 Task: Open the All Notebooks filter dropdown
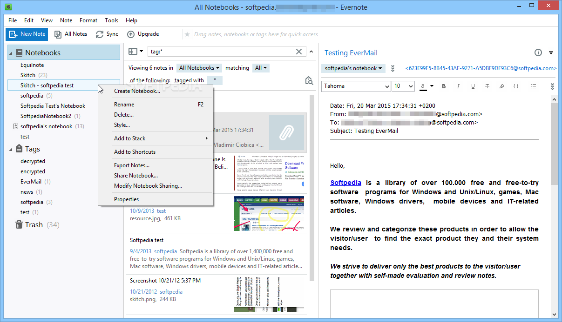[199, 68]
